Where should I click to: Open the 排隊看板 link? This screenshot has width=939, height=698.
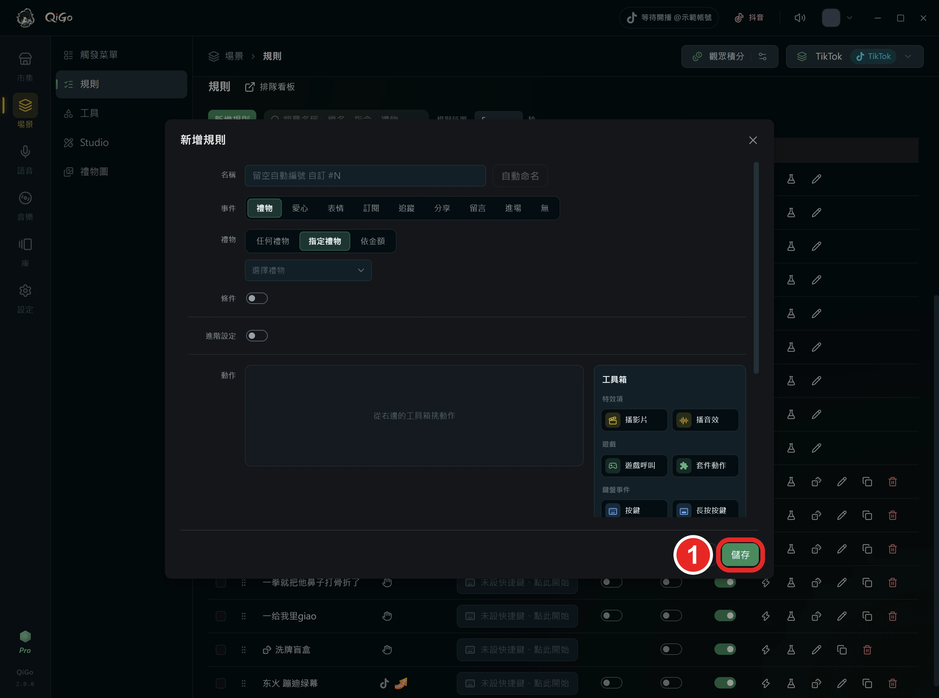[x=270, y=87]
